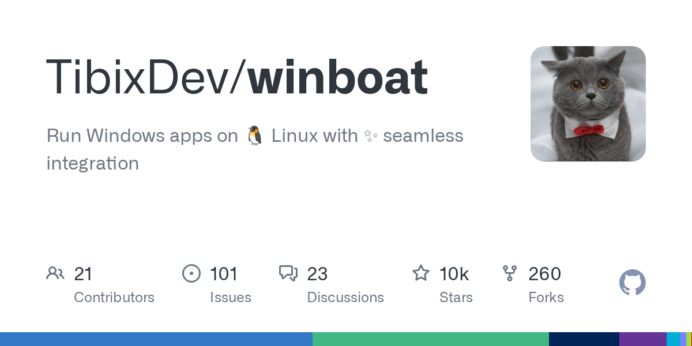Open the bold 'winboat' repository name

coord(339,78)
